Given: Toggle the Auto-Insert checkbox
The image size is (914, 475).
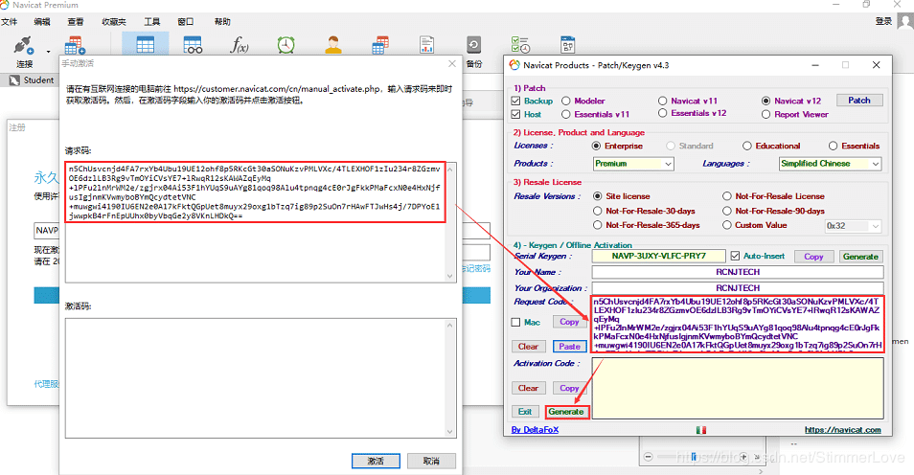Looking at the screenshot, I should (735, 256).
